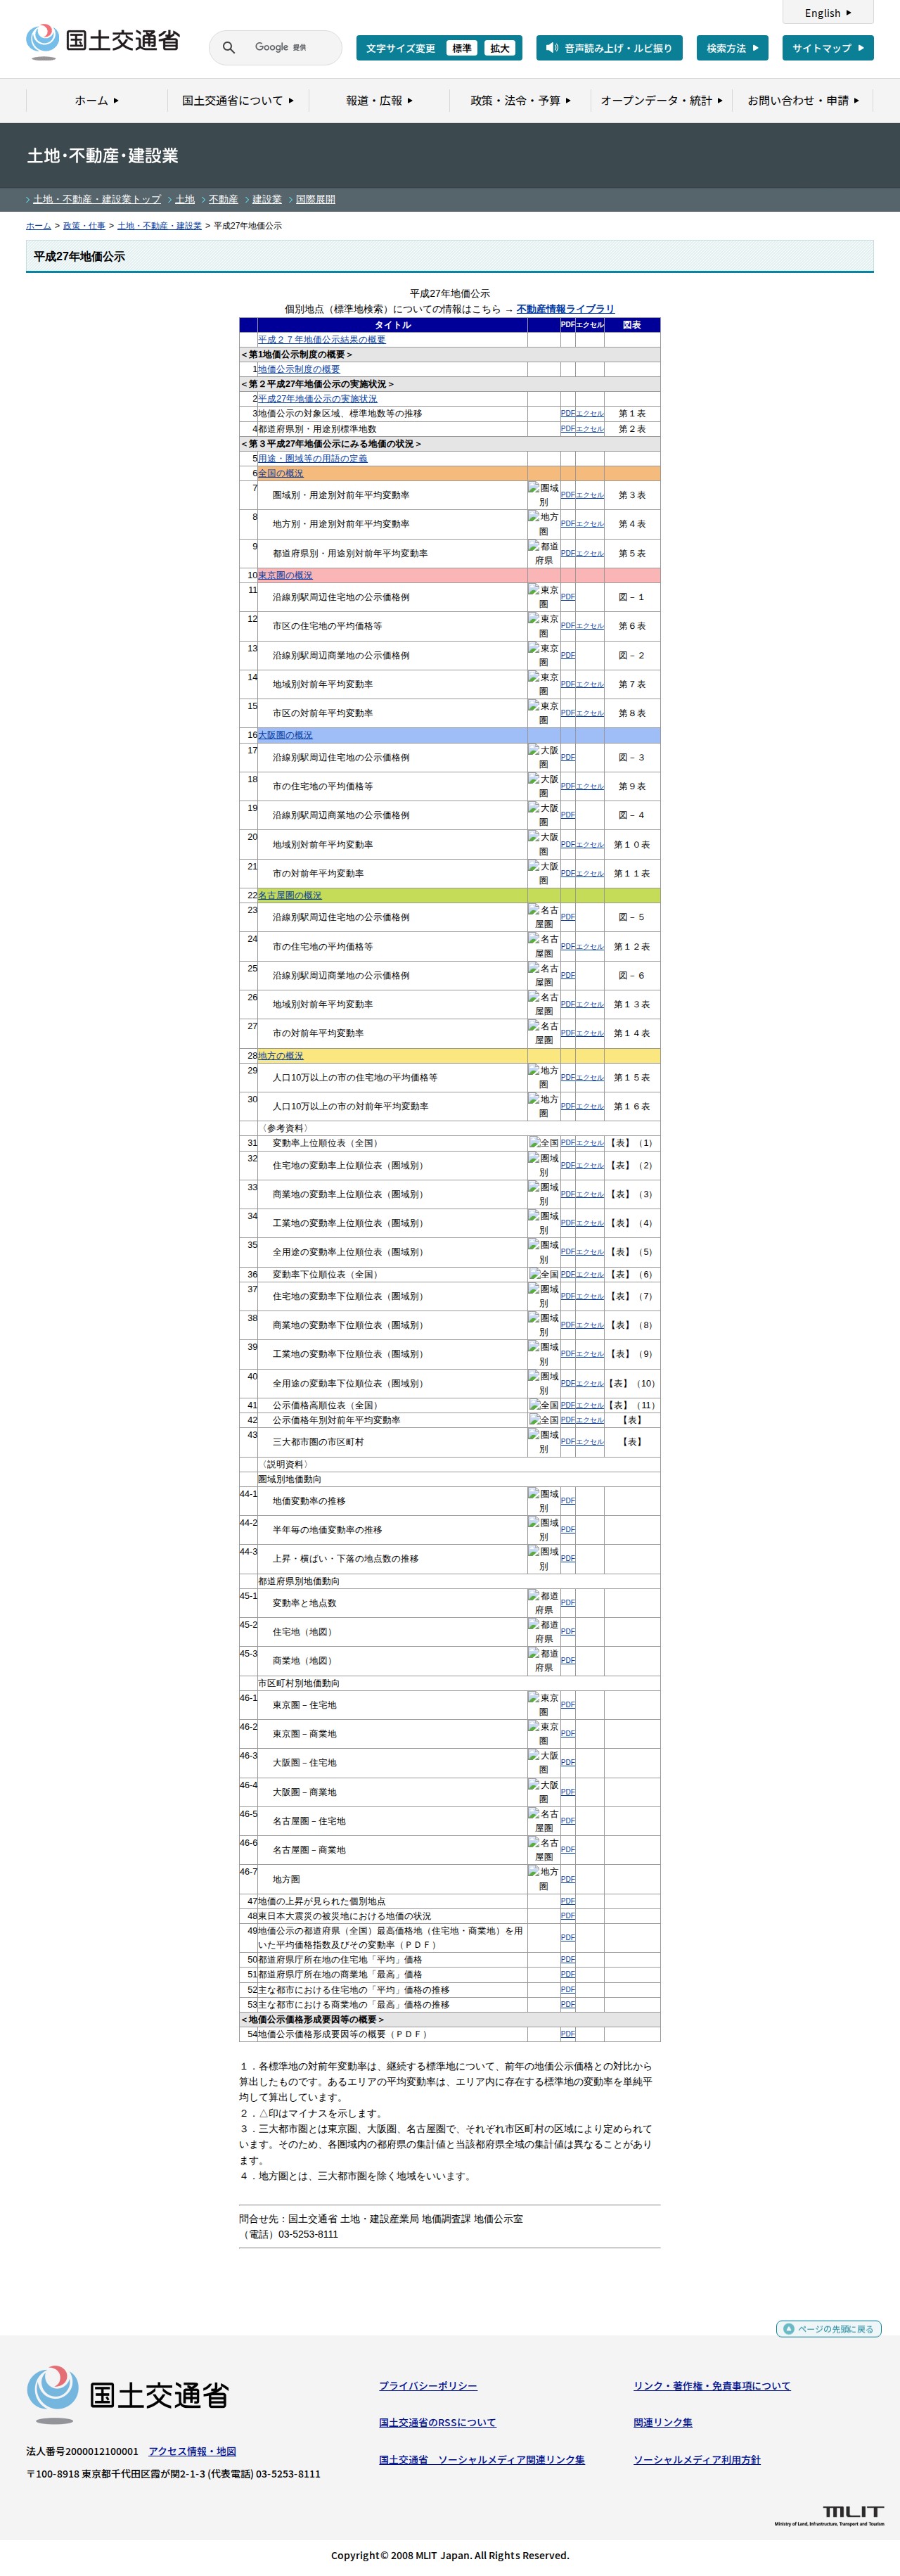Click the 地方圏 image in row 8
The width and height of the screenshot is (900, 2576).
click(x=544, y=524)
